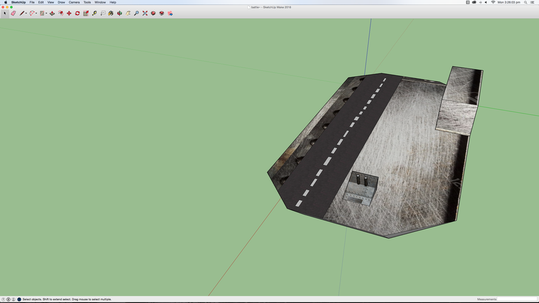Pick the Tape Measure tool
Viewport: 539px width, 303px height.
coord(95,13)
